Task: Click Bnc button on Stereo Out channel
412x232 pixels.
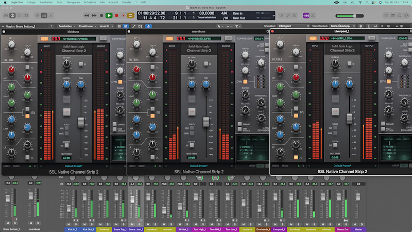Action: tap(346, 220)
